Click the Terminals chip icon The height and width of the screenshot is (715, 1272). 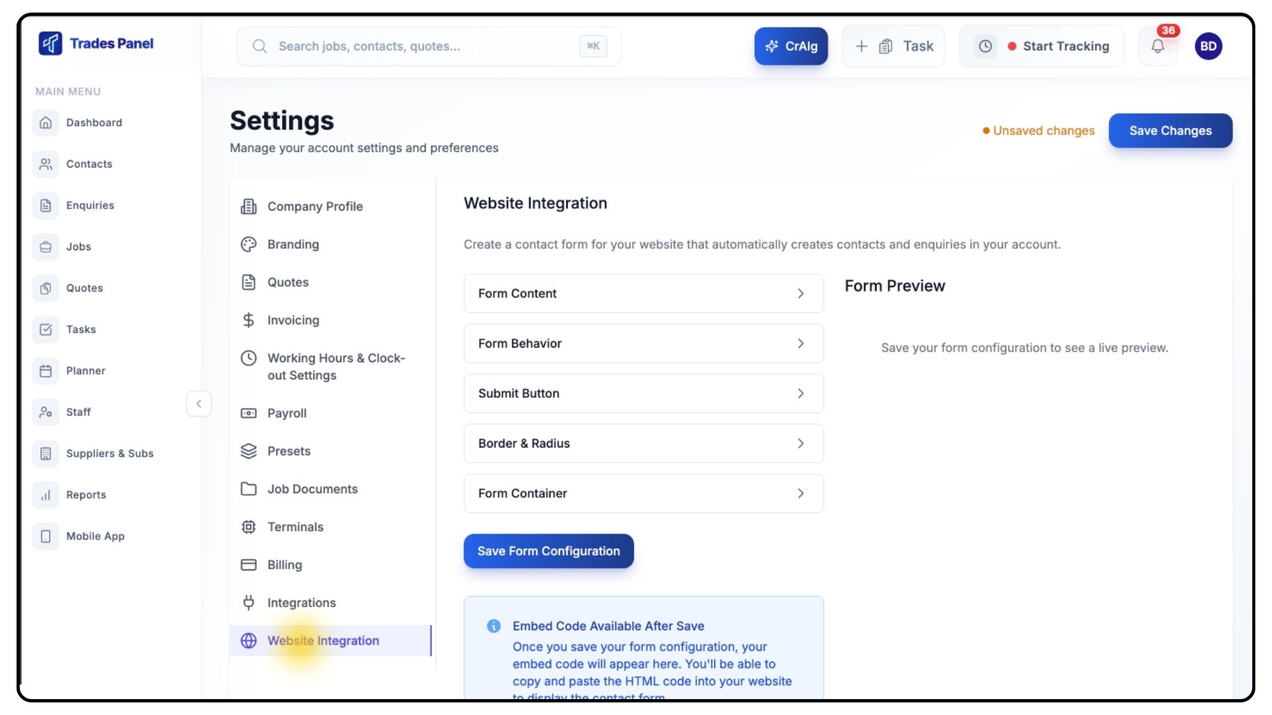(x=248, y=527)
